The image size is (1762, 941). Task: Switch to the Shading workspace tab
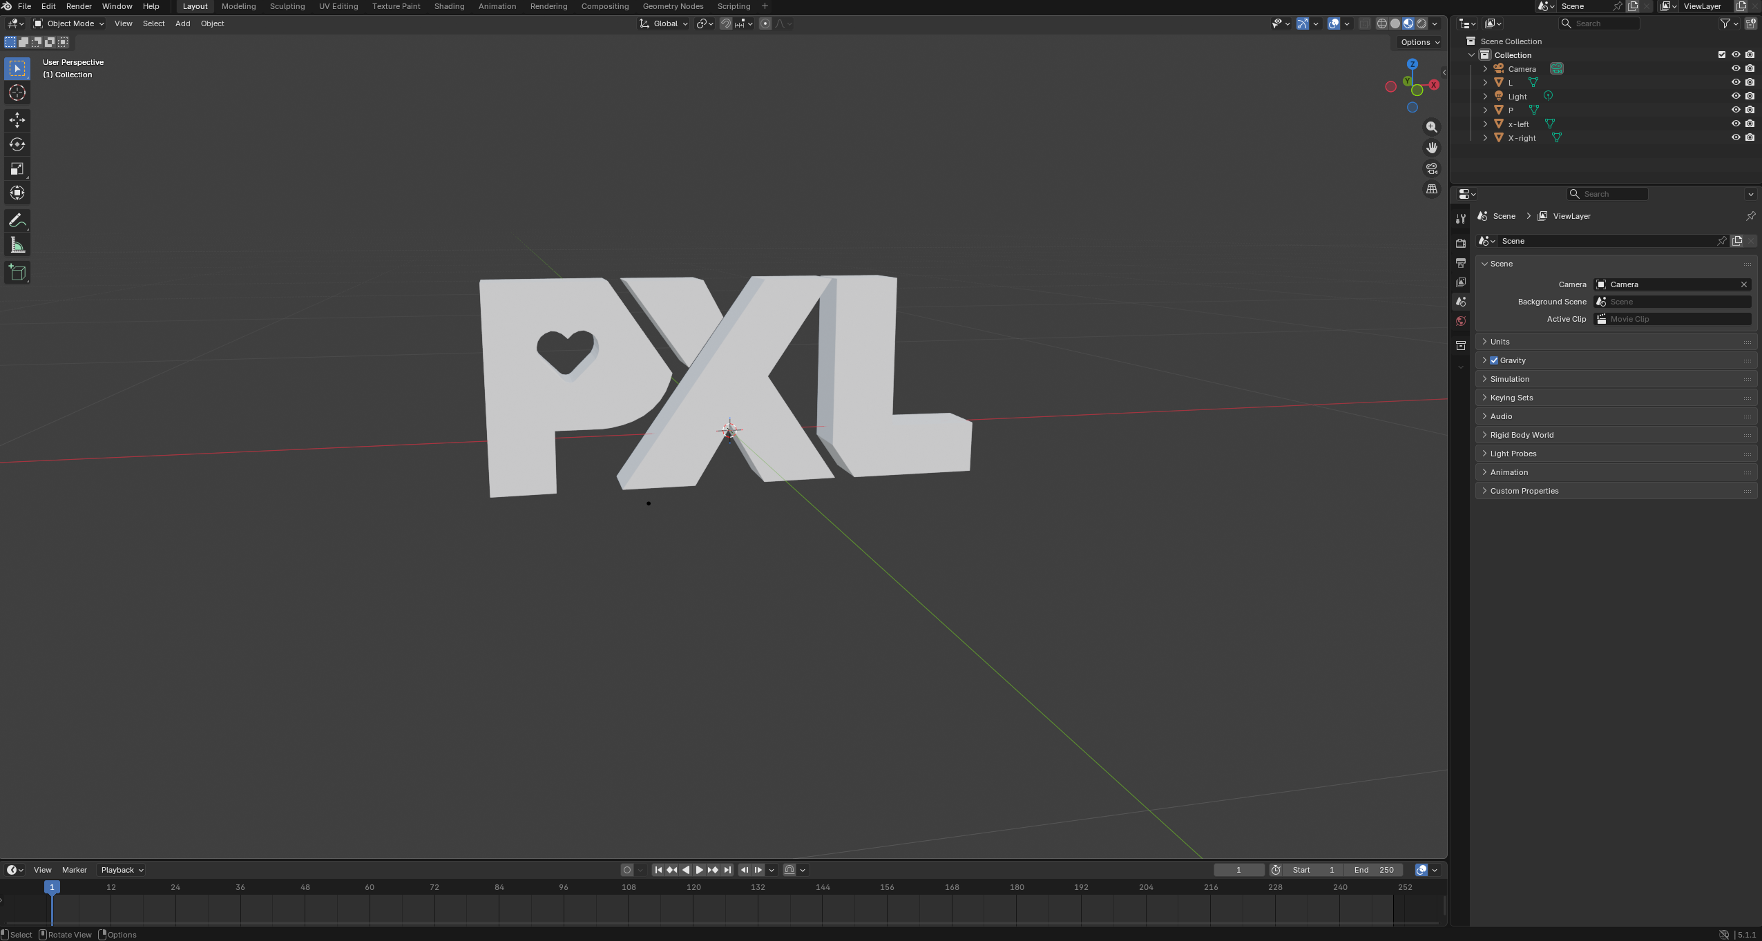(449, 6)
